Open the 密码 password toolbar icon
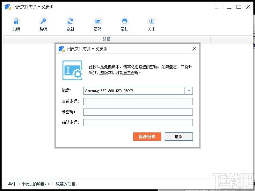Viewport: 255px width, 191px height. click(98, 25)
